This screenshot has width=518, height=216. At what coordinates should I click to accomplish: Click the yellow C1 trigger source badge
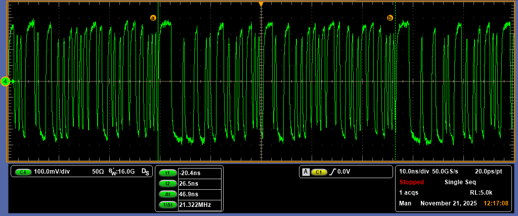[x=319, y=172]
